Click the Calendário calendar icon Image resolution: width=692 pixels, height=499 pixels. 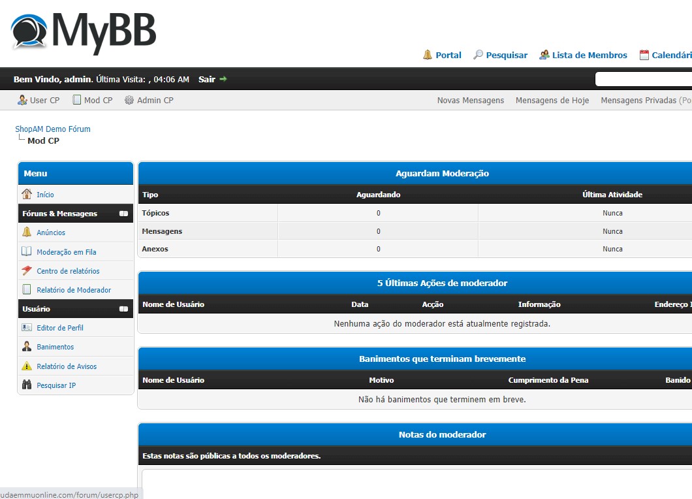tap(644, 55)
